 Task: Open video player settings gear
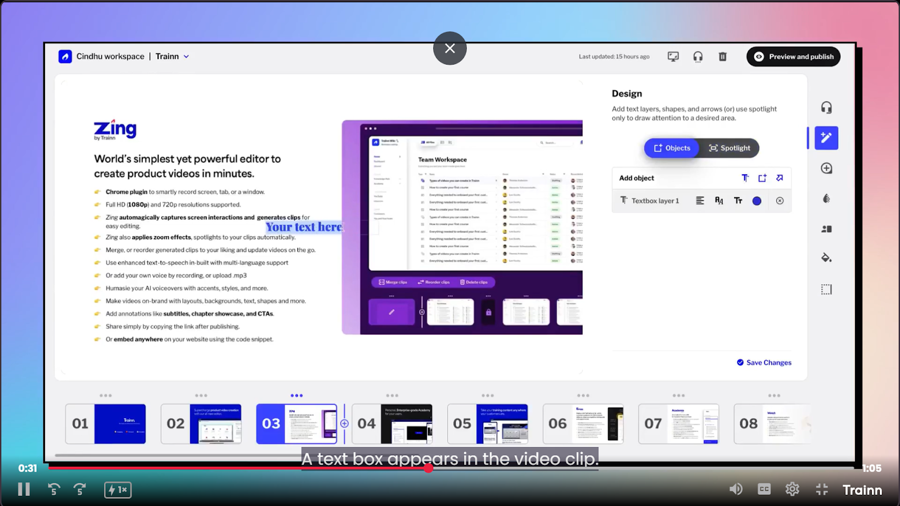tap(793, 489)
